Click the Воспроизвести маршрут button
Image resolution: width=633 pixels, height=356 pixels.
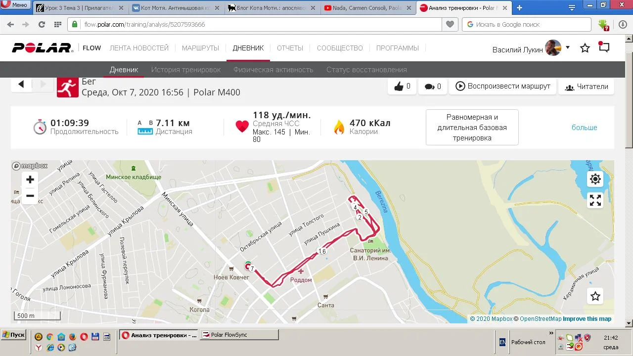tap(503, 86)
